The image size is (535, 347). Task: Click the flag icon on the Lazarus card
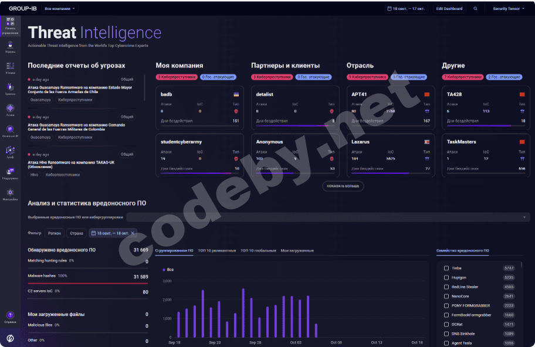click(x=427, y=142)
